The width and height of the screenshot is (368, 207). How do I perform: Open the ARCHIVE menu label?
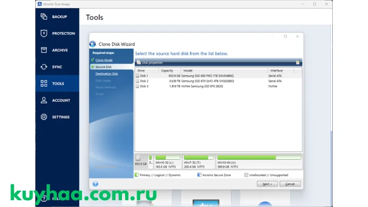tap(60, 50)
